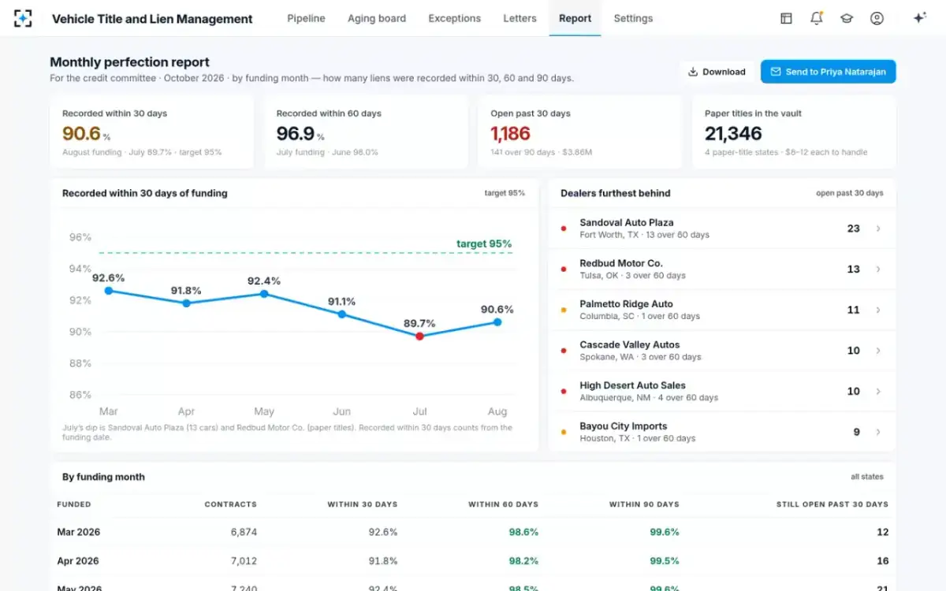The image size is (946, 591).
Task: Click the April 91.8% chart point
Action: 186,303
